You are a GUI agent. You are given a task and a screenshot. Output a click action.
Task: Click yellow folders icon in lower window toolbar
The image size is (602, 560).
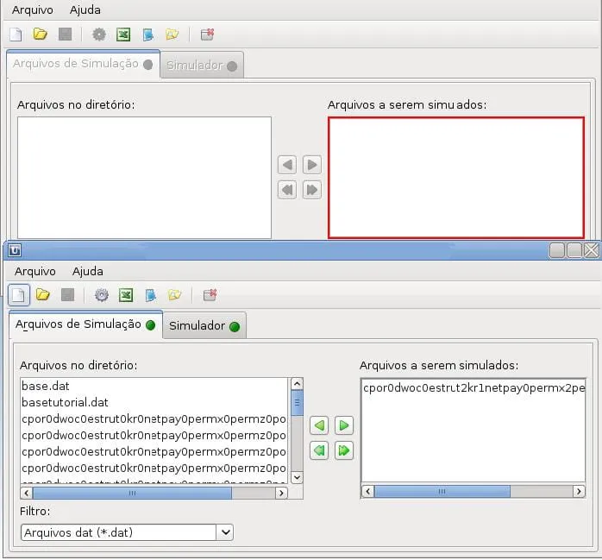174,295
